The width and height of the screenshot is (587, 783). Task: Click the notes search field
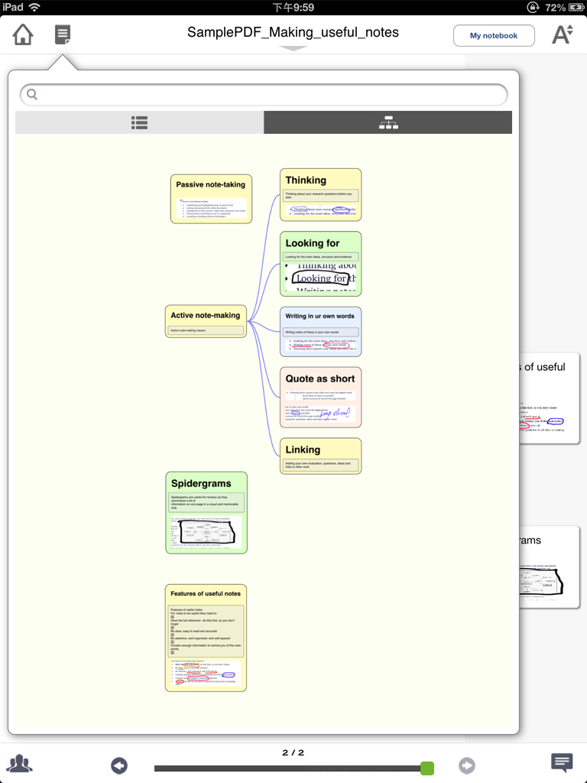pos(264,95)
